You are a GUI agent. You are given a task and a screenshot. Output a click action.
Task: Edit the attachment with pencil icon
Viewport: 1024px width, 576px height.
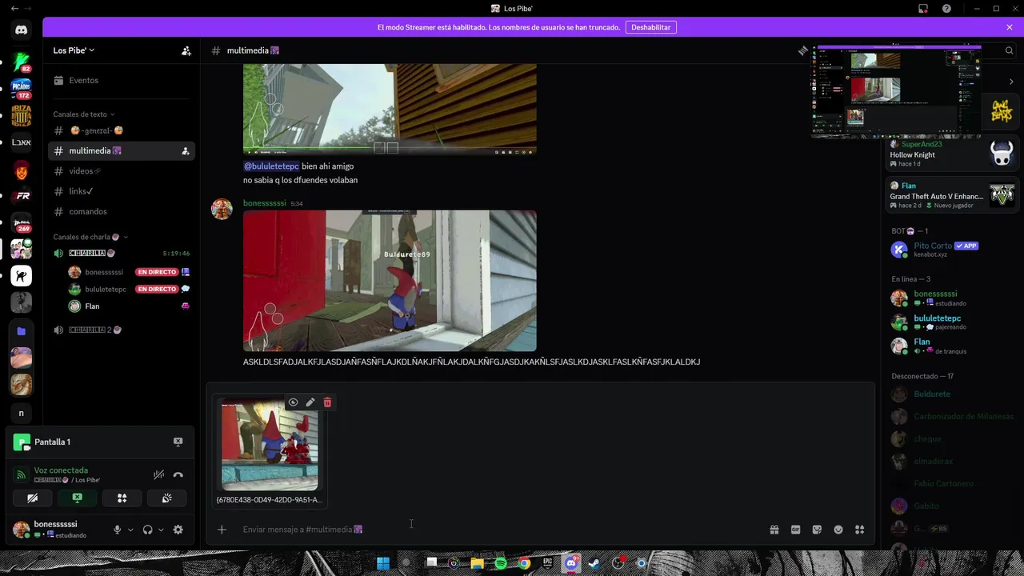point(310,402)
